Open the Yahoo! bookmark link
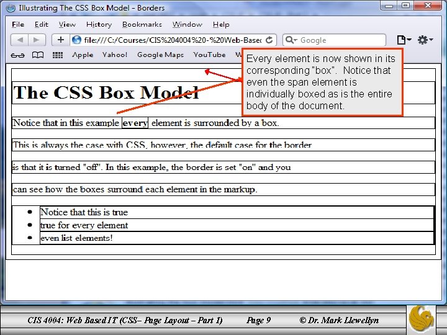This screenshot has width=447, height=335. [x=115, y=55]
